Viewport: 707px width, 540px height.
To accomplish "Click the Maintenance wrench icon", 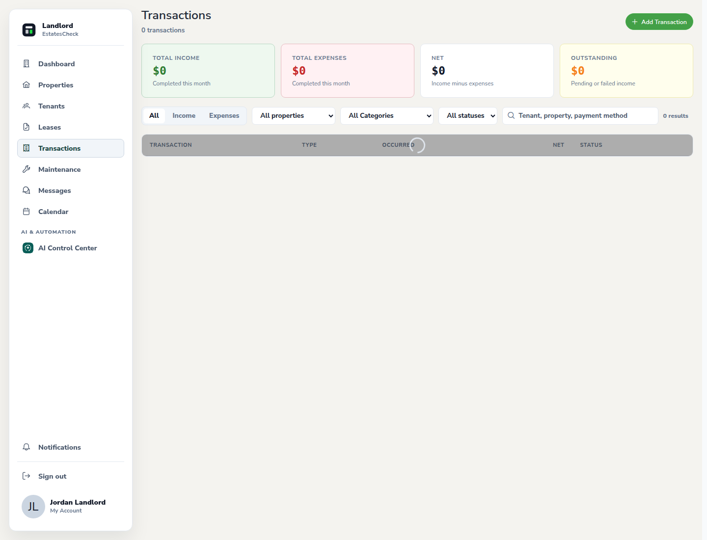I will click(x=27, y=169).
